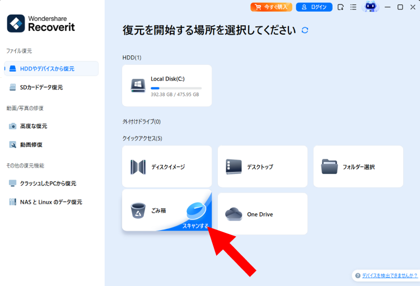Click the blue ログイン login button

pos(314,7)
